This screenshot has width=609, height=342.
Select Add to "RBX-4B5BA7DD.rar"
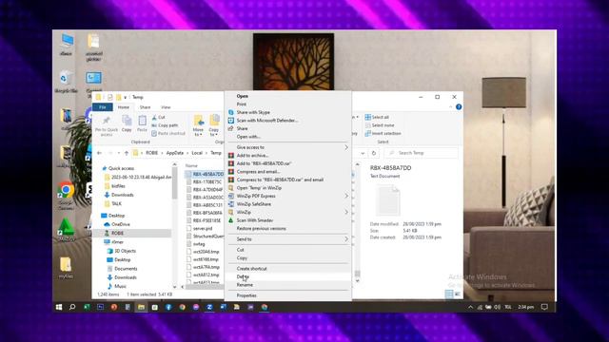click(x=265, y=163)
